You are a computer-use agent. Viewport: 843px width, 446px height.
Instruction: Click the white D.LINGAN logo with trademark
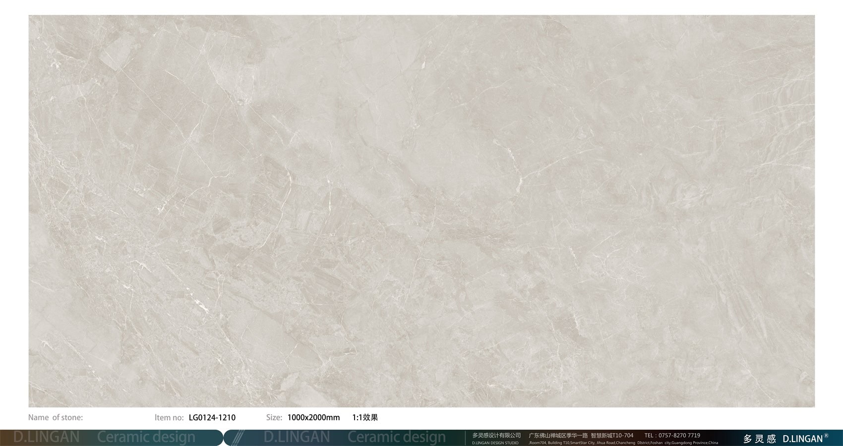(802, 439)
